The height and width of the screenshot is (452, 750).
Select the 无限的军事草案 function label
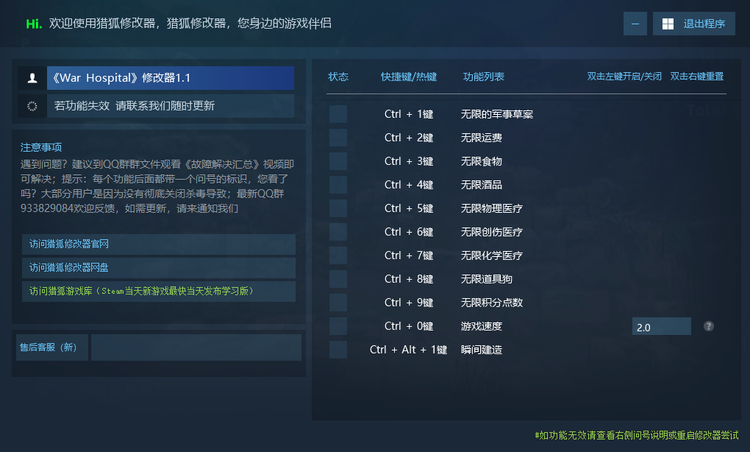[x=497, y=114]
